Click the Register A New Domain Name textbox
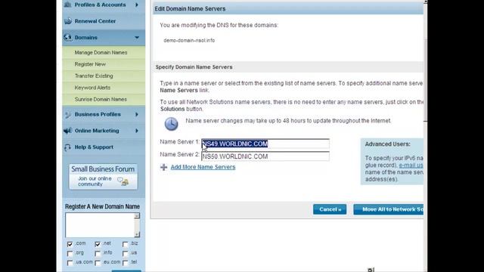The height and width of the screenshot is (272, 484). [x=100, y=225]
